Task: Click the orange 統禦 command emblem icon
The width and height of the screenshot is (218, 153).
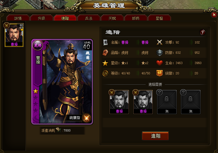Action: (159, 73)
